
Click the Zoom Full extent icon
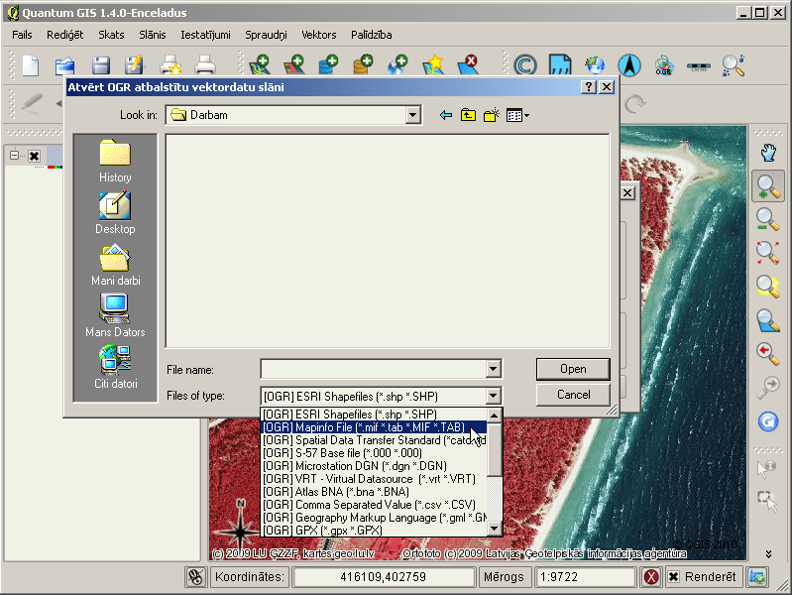click(x=768, y=253)
